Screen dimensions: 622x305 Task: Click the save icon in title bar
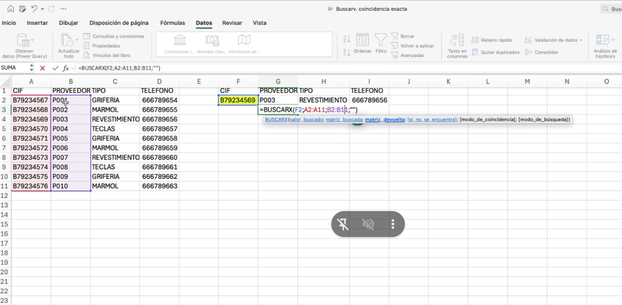coord(22,9)
